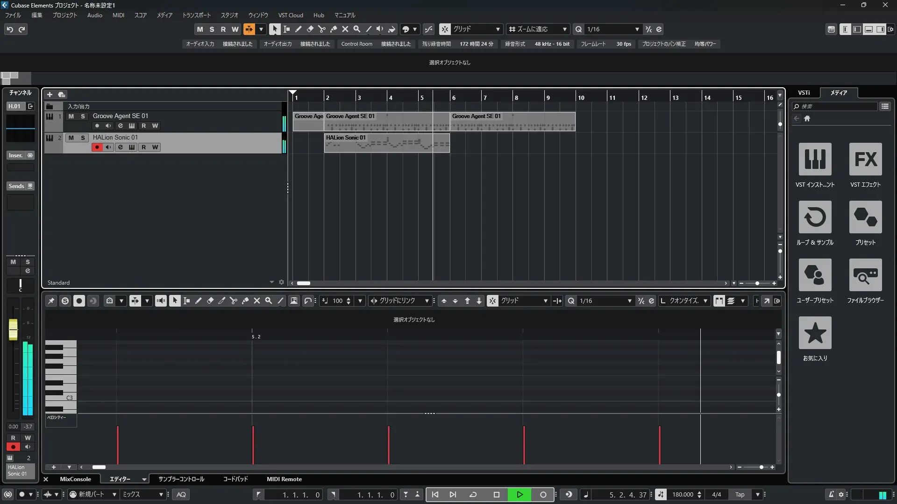This screenshot has width=897, height=504.
Task: Open the トランスポート menu
Action: pos(196,15)
